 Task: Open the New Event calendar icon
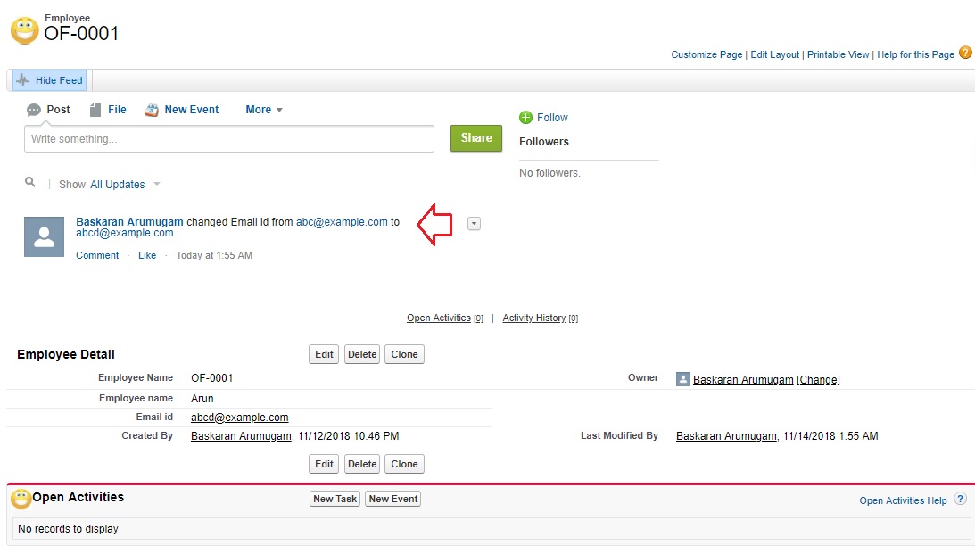(152, 109)
